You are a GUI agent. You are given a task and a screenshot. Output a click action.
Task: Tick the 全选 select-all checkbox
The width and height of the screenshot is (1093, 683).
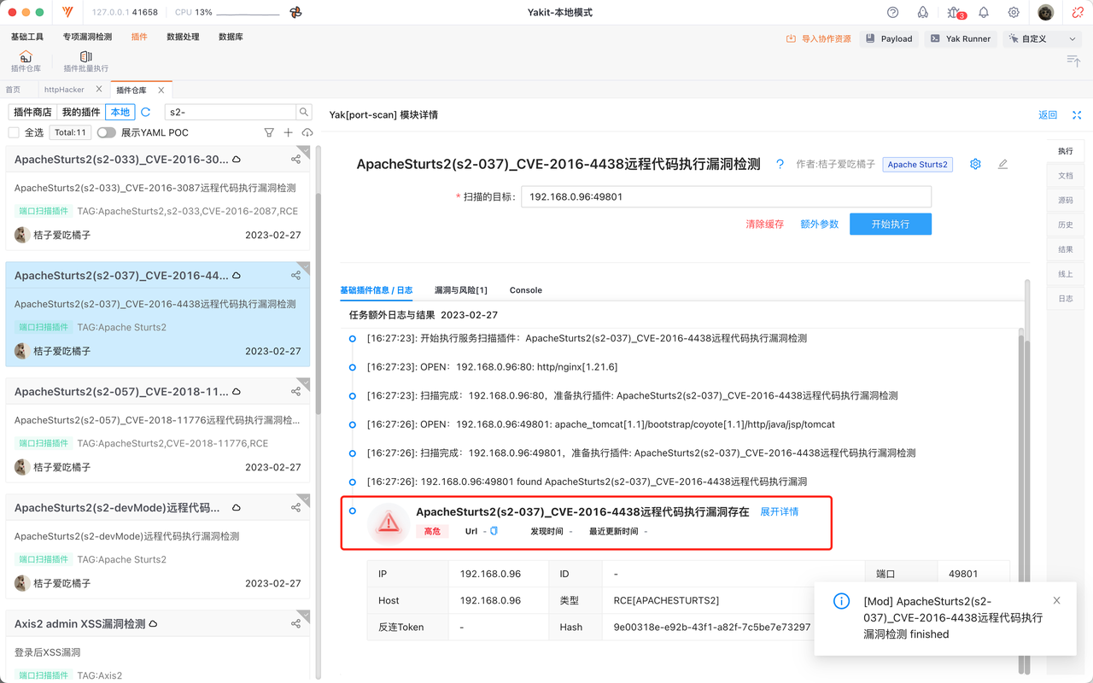tap(14, 132)
